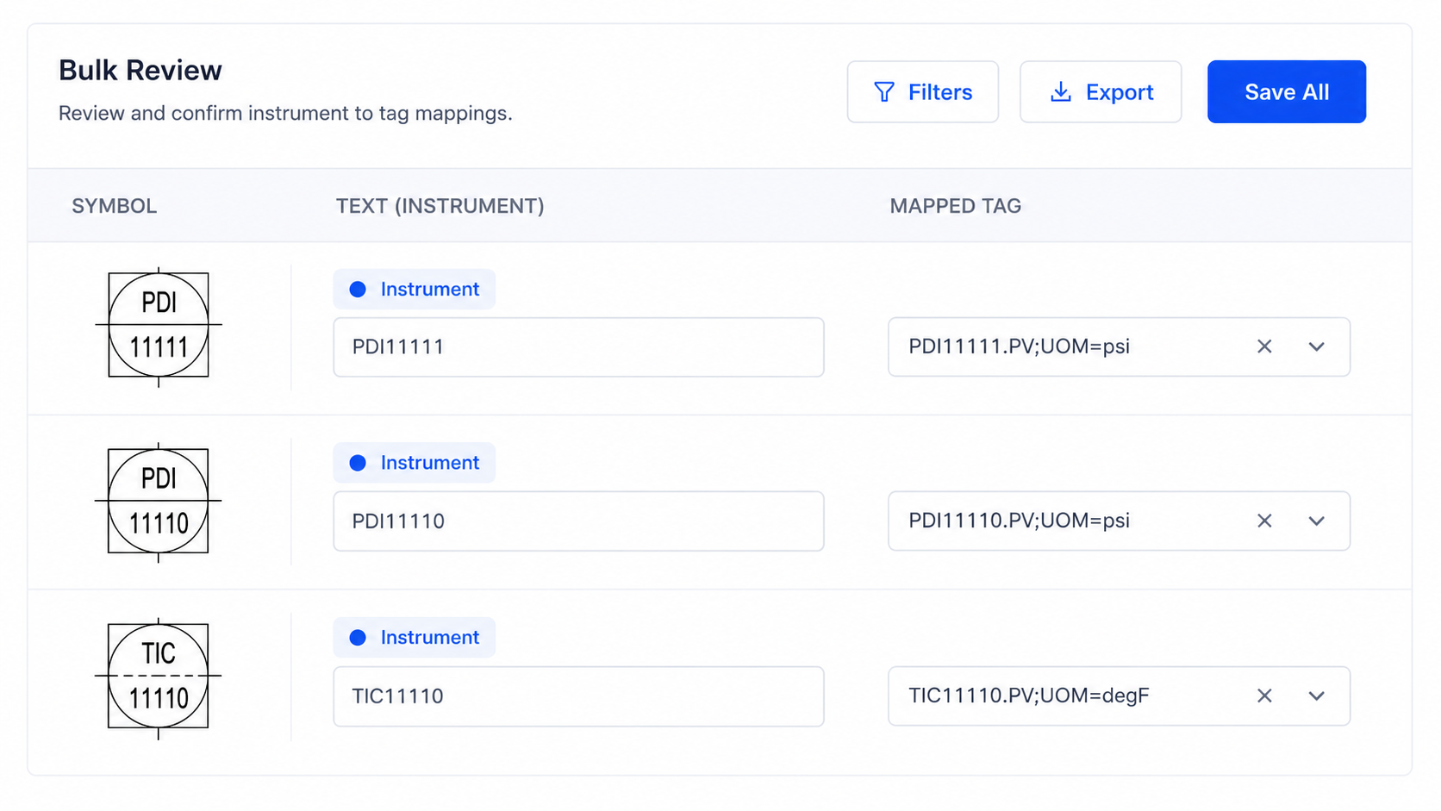The width and height of the screenshot is (1441, 811).
Task: Click the 'Review and confirm instrument' description text
Action: point(285,113)
